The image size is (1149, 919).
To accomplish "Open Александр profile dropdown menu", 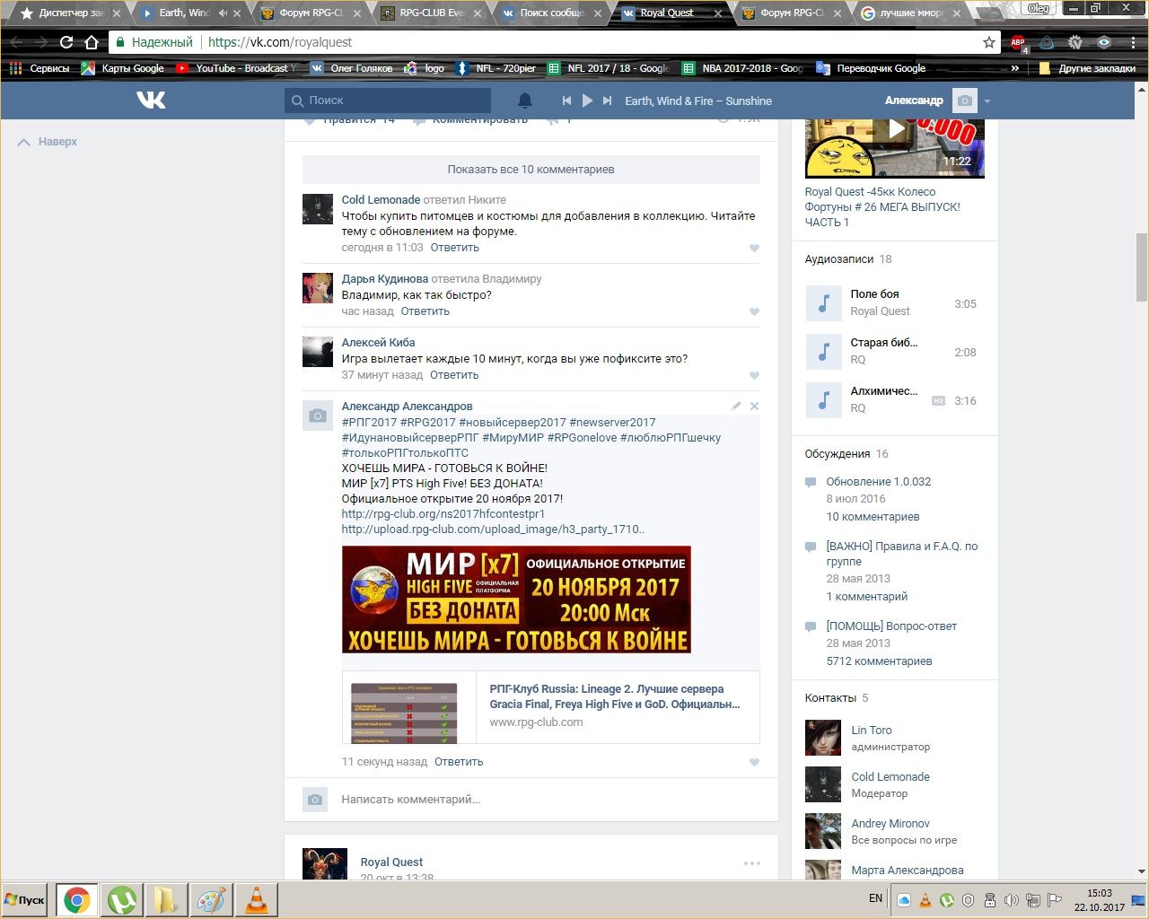I will coord(987,101).
